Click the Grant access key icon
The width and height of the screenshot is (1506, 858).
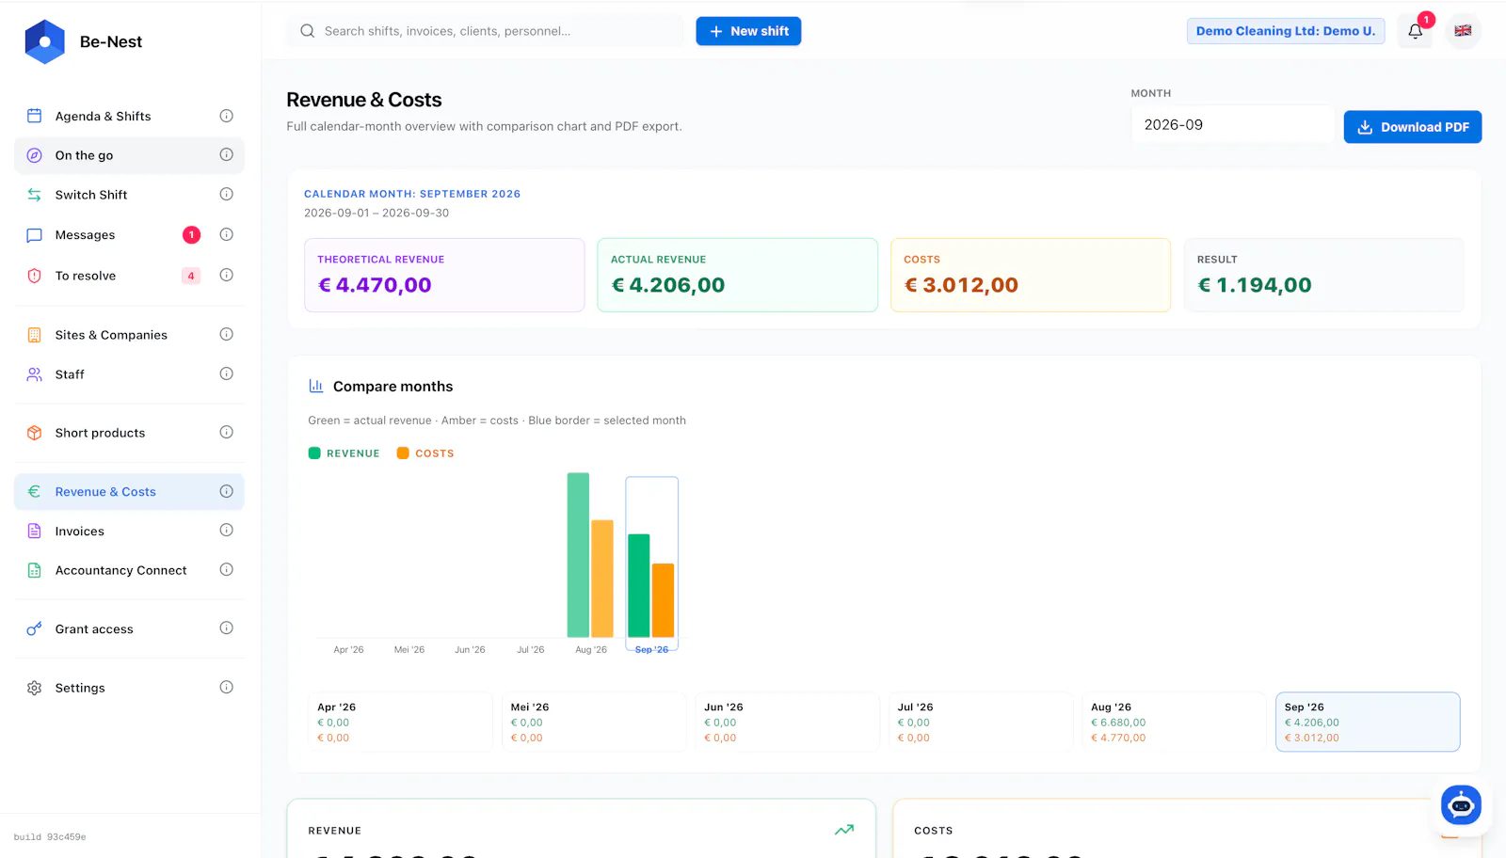[35, 629]
